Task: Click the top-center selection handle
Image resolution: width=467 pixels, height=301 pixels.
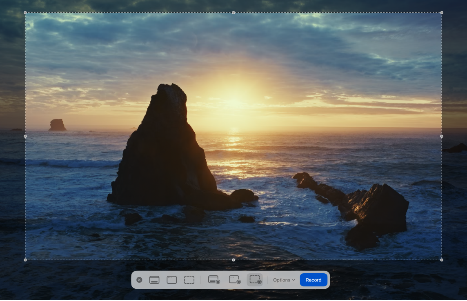Action: tap(233, 13)
